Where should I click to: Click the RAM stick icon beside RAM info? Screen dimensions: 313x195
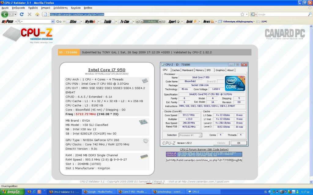click(x=144, y=157)
